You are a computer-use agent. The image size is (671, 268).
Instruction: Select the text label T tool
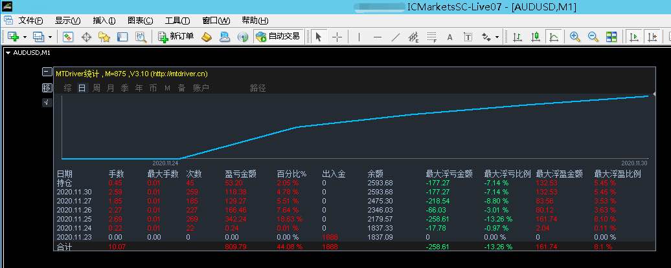point(468,37)
